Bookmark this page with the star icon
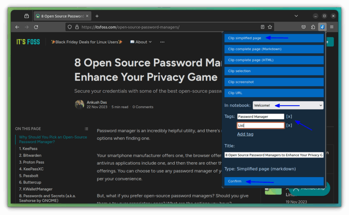 point(270,27)
